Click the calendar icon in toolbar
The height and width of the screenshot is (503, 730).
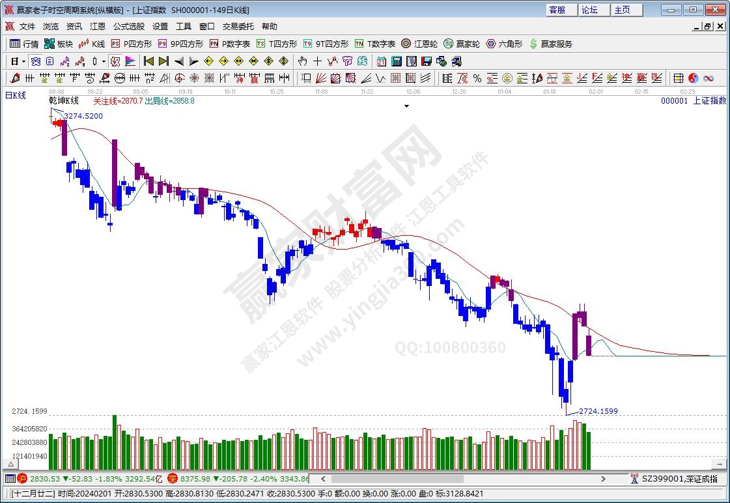coord(382,61)
